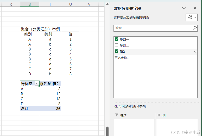Click the 筛选 drop area box

(134, 127)
